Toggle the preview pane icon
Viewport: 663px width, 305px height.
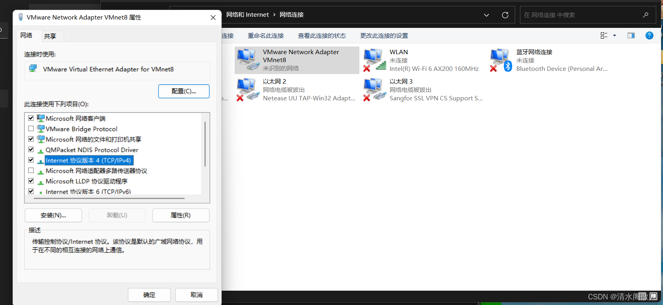(x=631, y=35)
